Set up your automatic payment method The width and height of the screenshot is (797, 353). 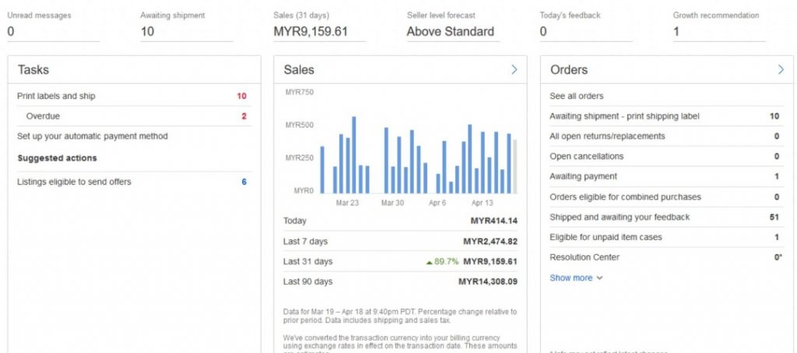click(x=92, y=136)
